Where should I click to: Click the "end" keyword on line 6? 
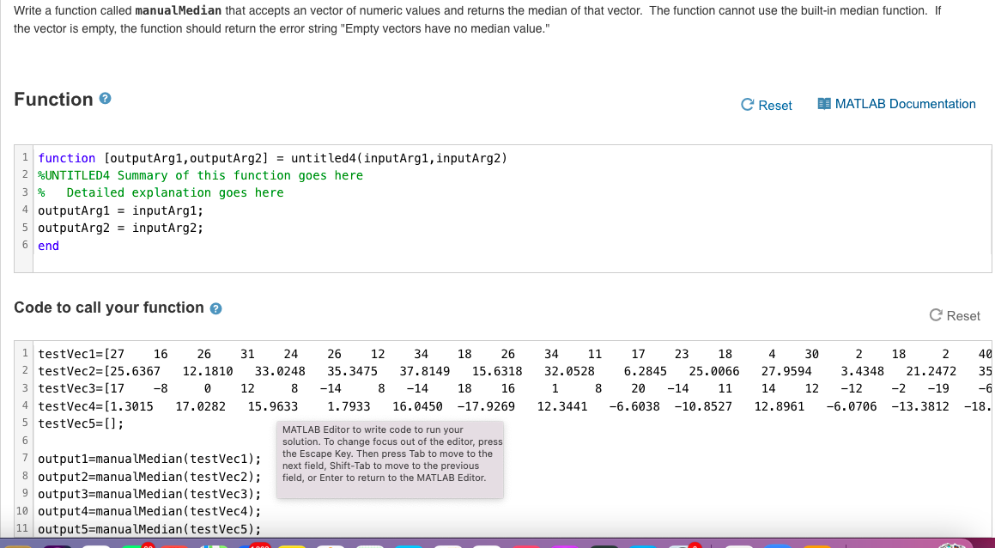coord(46,245)
